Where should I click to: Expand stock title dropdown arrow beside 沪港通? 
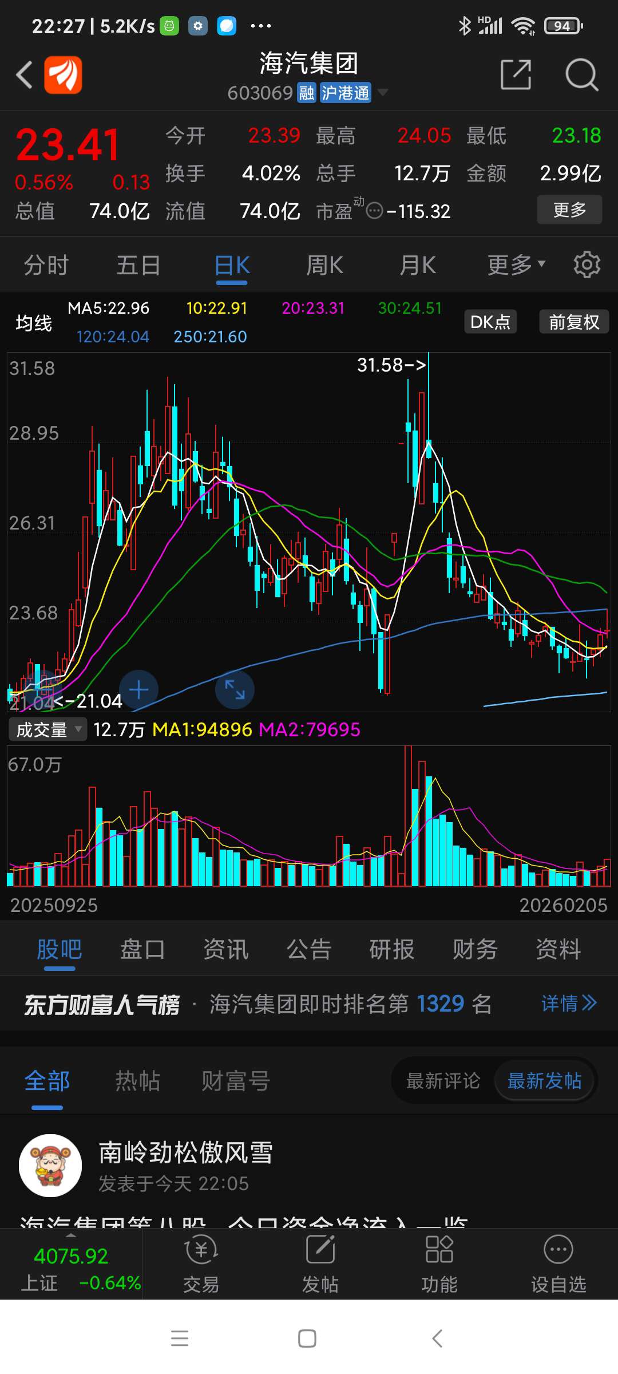pos(383,92)
